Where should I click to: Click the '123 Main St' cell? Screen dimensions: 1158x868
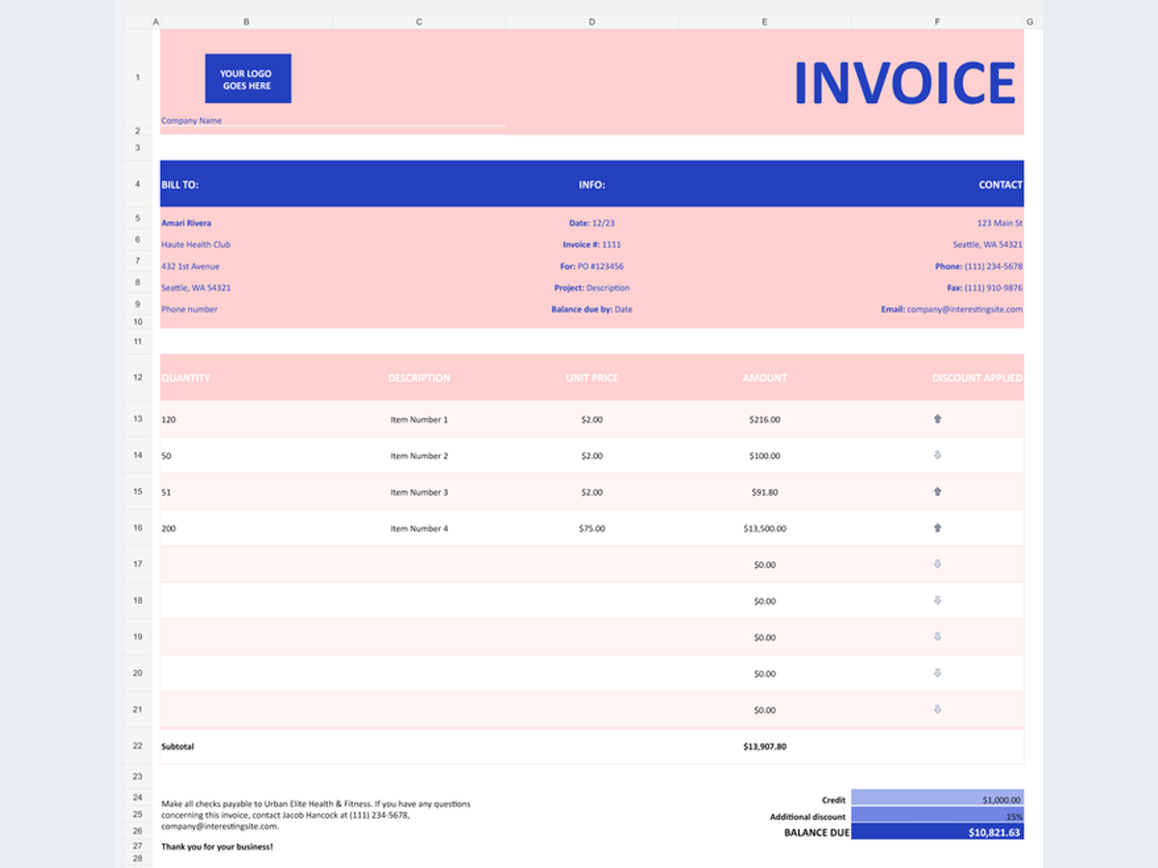tap(1000, 223)
